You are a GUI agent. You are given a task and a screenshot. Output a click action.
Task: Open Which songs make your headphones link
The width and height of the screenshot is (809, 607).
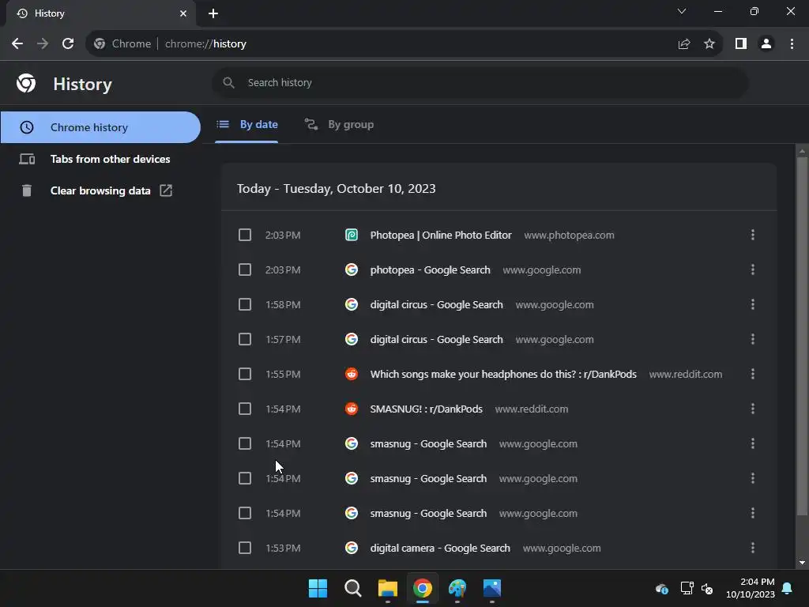point(503,374)
